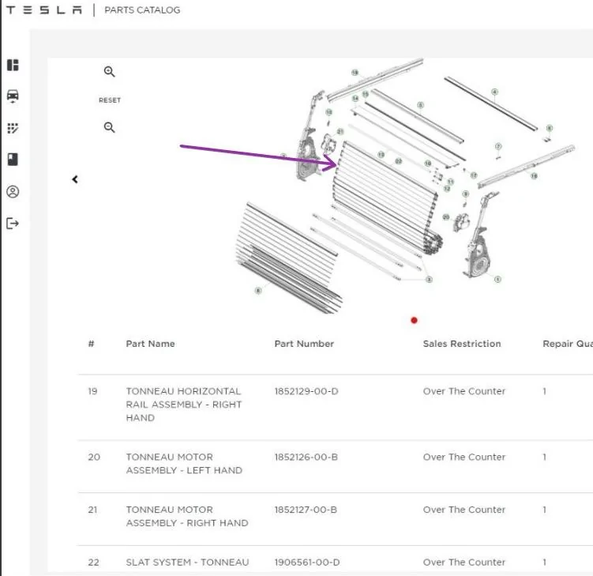Click Over The Counter in row 21
Viewport: 593px width, 576px height.
pyautogui.click(x=464, y=510)
